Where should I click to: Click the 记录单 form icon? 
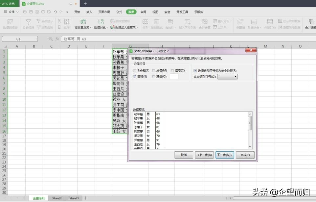[215, 27]
